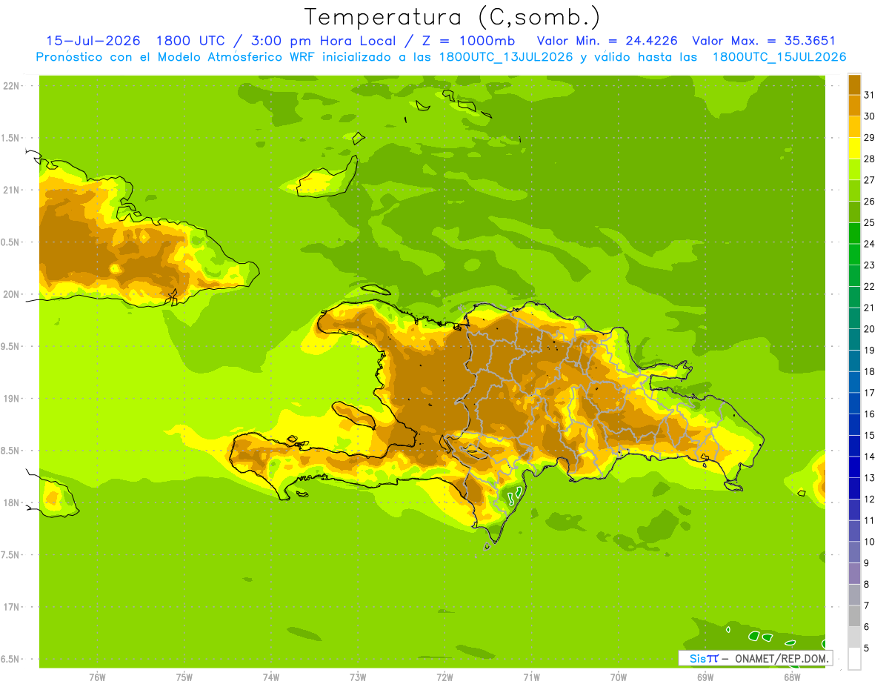This screenshot has height=687, width=889.
Task: Click the "72W" longitude label
Action: (x=444, y=677)
